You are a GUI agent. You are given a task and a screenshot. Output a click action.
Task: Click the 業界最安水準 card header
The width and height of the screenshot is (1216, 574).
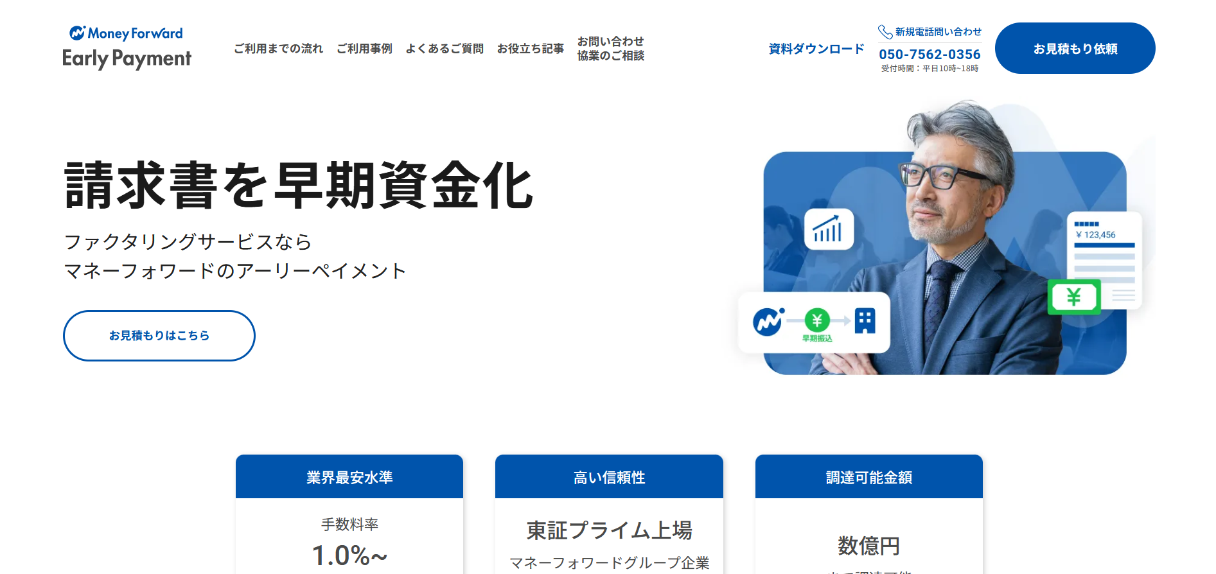(349, 477)
